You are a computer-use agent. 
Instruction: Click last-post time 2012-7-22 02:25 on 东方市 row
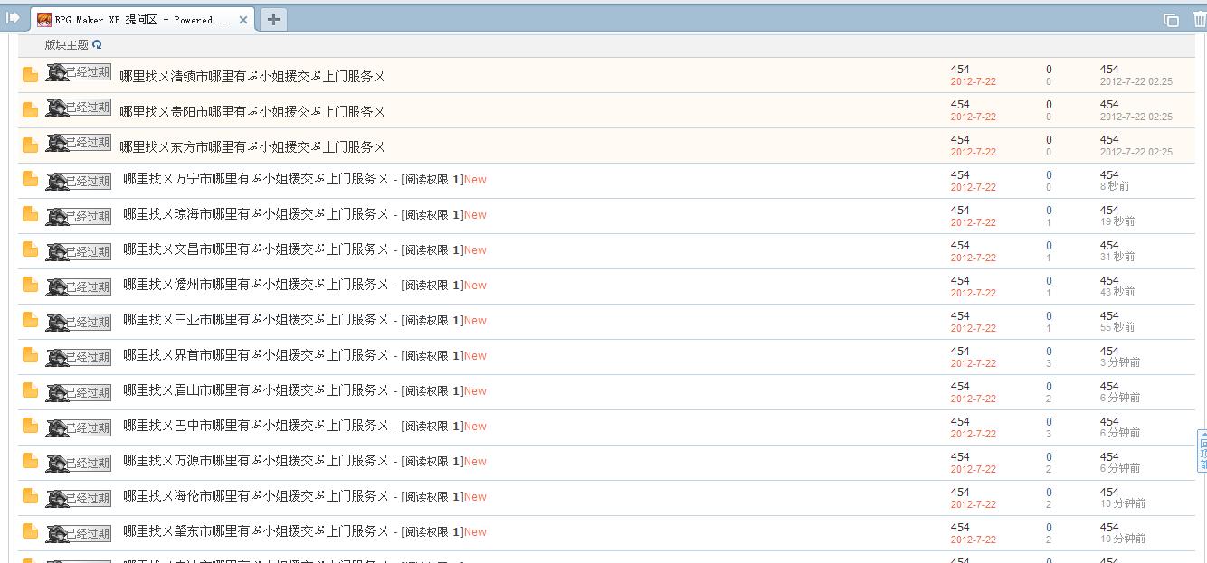point(1136,152)
